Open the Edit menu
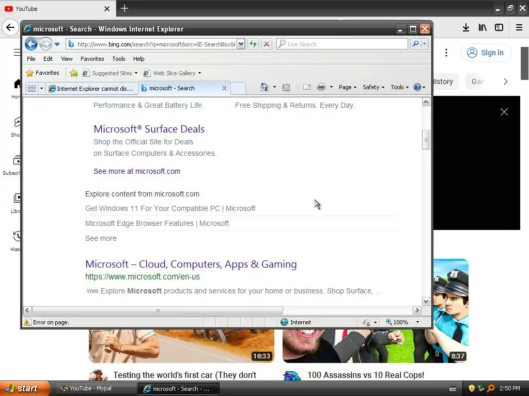Viewport: 529px width, 396px height. [x=48, y=59]
